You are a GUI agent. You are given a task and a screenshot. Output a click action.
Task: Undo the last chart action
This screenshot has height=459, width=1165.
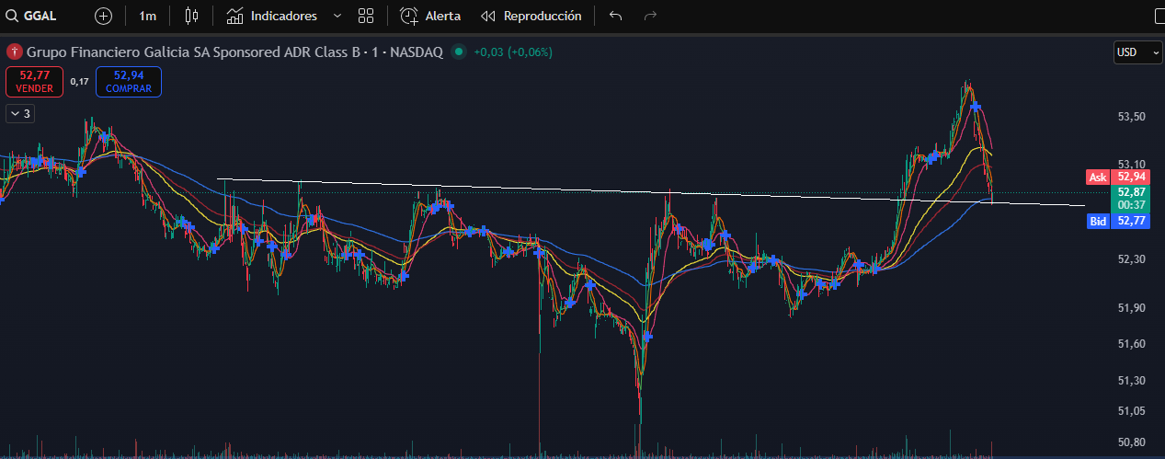(616, 16)
